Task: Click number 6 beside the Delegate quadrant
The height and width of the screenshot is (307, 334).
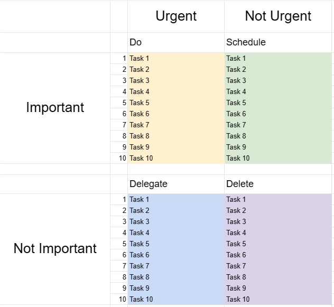Action: coord(124,255)
